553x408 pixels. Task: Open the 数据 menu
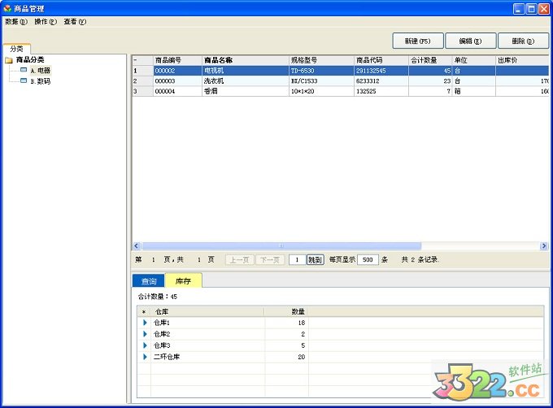(16, 22)
